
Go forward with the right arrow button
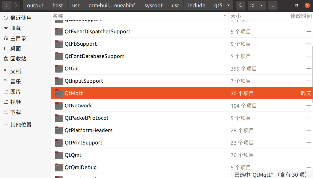[x=16, y=5]
